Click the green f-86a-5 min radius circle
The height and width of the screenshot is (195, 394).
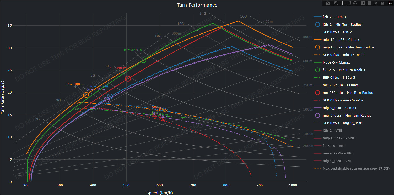point(143,60)
